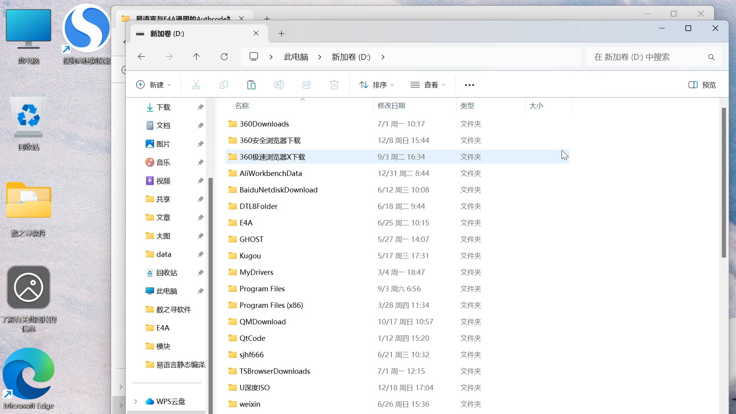Viewport: 736px width, 414px height.
Task: Click the Share icon in toolbar
Action: [x=307, y=85]
